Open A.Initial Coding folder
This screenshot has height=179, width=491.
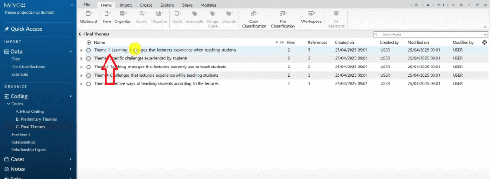(x=29, y=112)
